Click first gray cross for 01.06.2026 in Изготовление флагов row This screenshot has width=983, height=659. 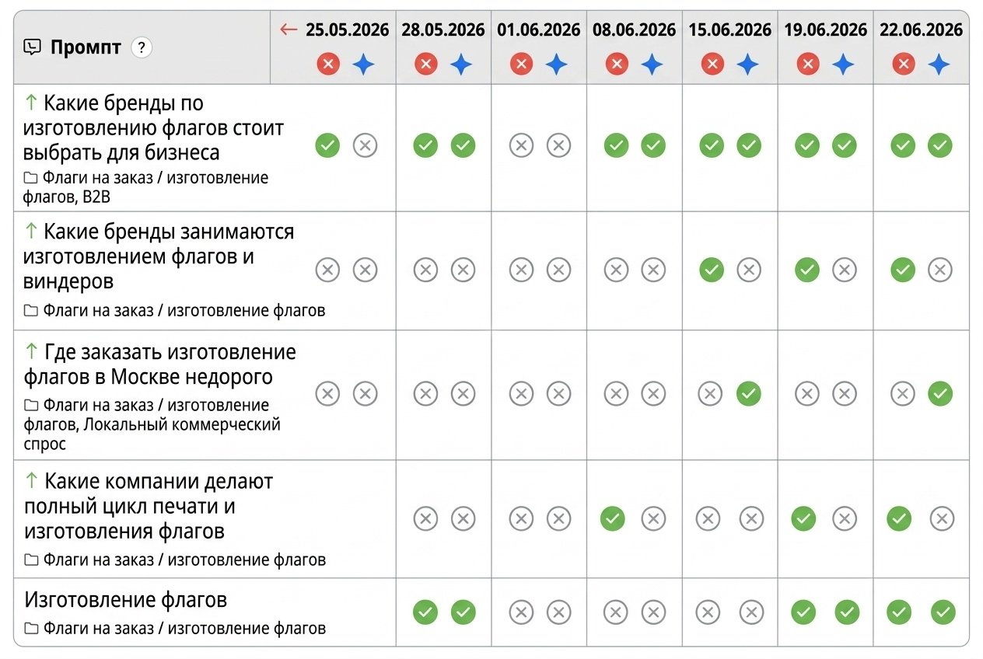point(521,612)
